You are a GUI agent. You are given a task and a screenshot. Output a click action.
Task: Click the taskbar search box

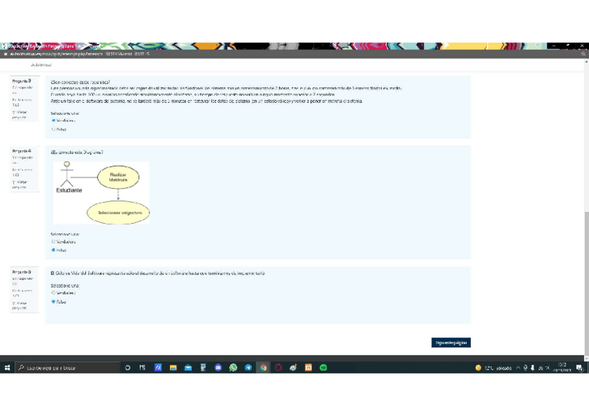coord(67,367)
